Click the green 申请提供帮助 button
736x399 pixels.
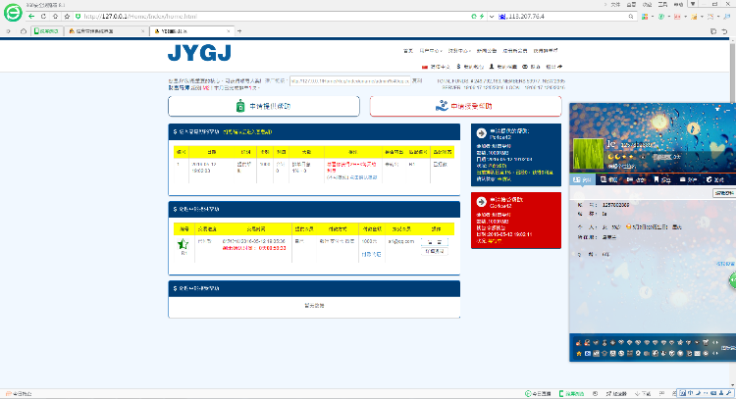[x=264, y=106]
